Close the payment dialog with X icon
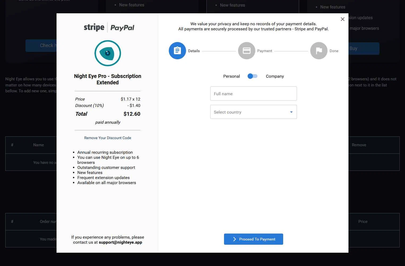The width and height of the screenshot is (405, 266). pyautogui.click(x=342, y=19)
